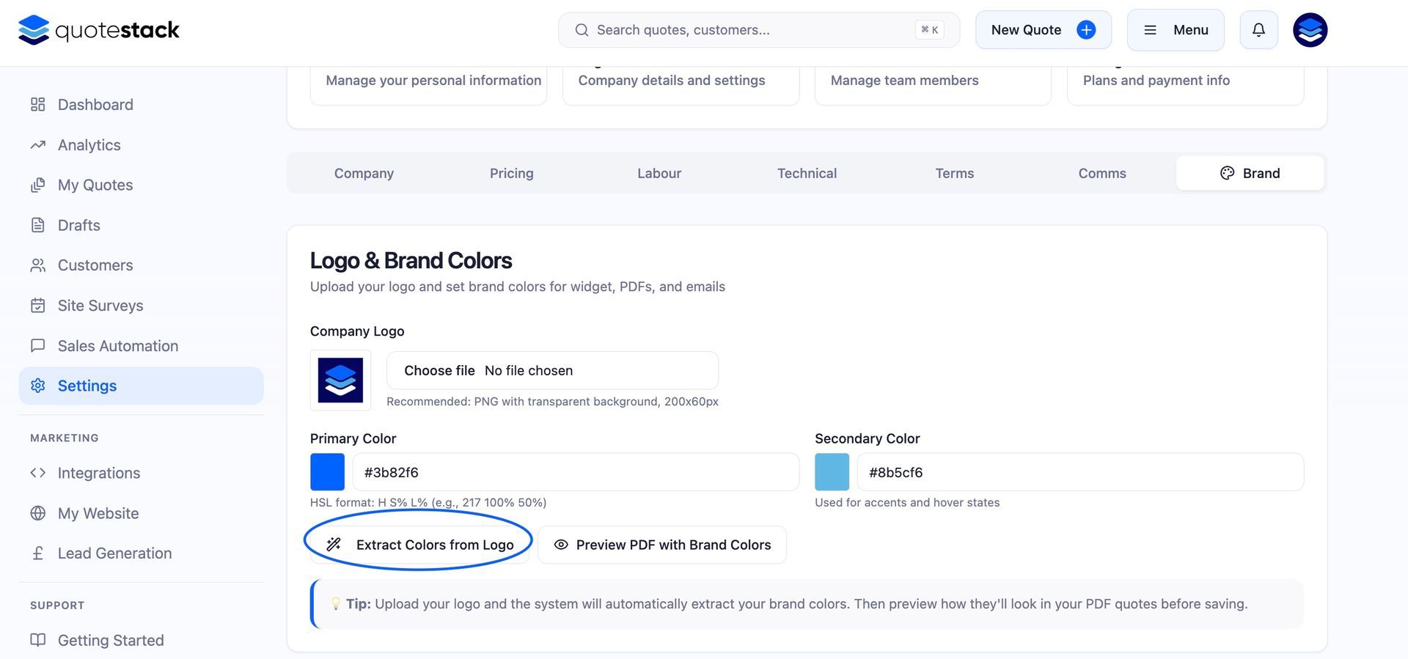The height and width of the screenshot is (659, 1408).
Task: Click the notification bell icon
Action: pyautogui.click(x=1258, y=30)
